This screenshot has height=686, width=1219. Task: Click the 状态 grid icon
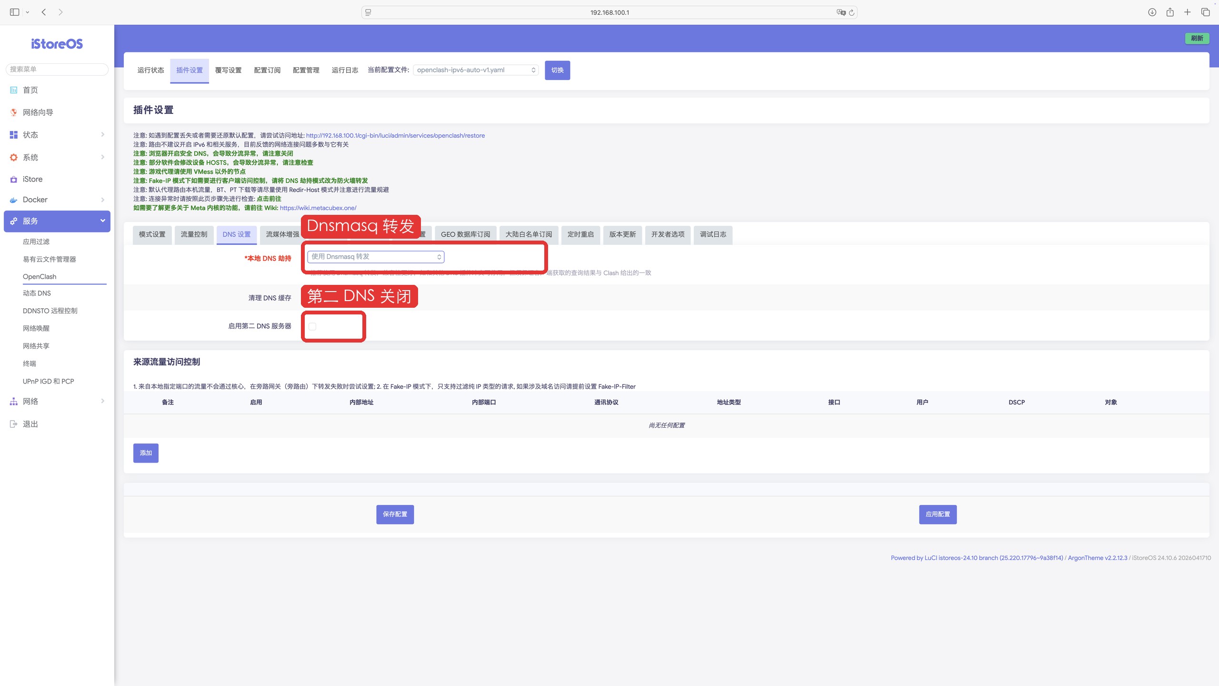click(14, 135)
